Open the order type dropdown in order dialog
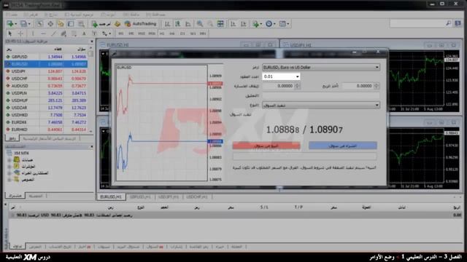 321,105
